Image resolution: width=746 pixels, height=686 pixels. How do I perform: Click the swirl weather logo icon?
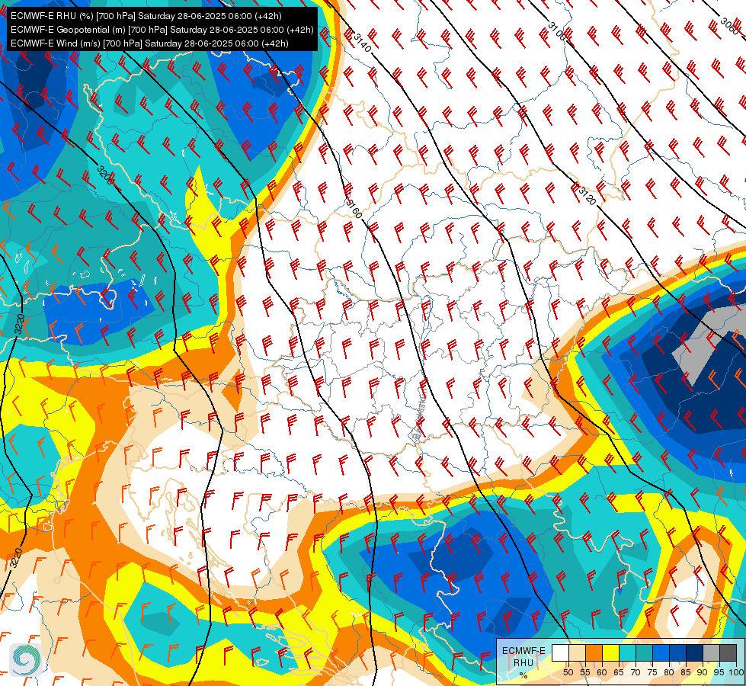[25, 659]
